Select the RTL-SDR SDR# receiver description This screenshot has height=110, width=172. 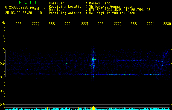(x=120, y=10)
